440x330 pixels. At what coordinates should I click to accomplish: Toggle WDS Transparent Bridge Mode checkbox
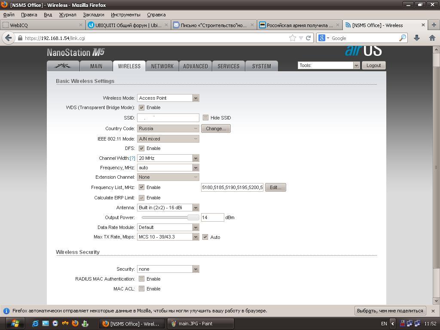coord(142,108)
